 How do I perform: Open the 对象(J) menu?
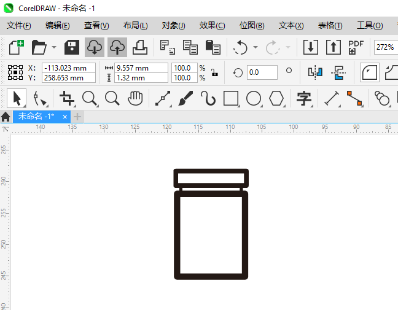point(174,25)
